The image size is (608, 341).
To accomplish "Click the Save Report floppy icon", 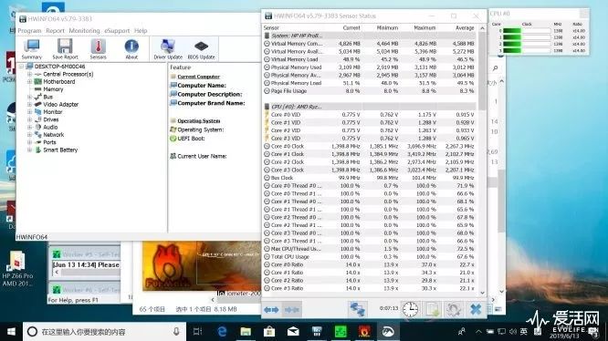I will [65, 48].
